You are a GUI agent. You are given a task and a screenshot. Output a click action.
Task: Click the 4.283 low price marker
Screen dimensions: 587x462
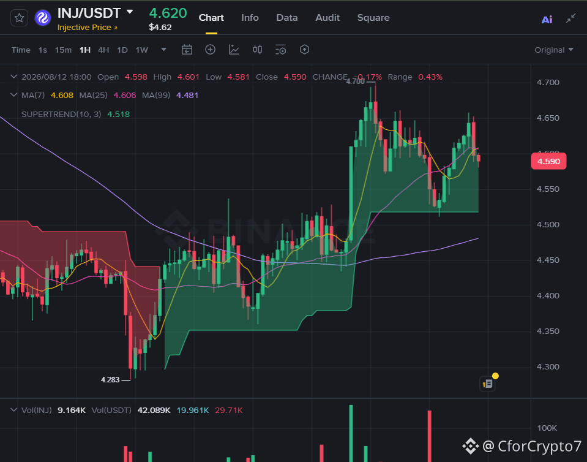(x=110, y=379)
